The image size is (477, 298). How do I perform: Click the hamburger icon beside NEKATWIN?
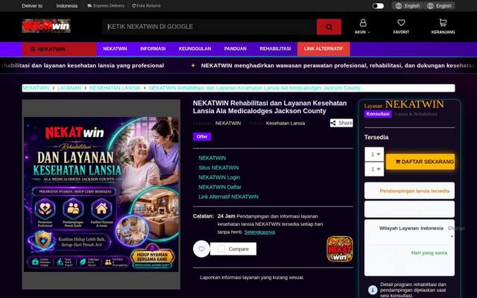[x=33, y=49]
